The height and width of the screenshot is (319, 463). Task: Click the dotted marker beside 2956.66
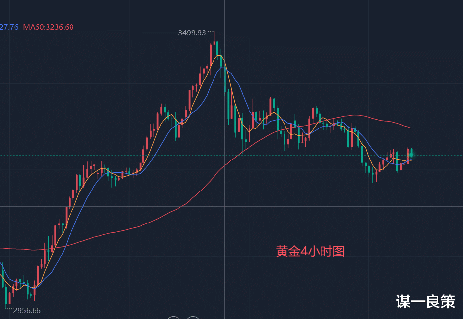click(x=8, y=309)
